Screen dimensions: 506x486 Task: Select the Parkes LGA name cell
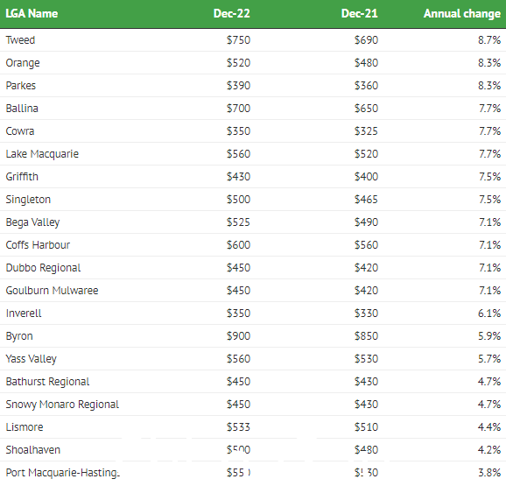coord(21,86)
